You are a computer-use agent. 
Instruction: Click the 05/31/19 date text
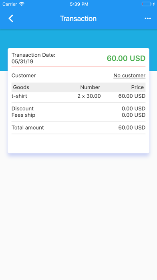click(22, 62)
